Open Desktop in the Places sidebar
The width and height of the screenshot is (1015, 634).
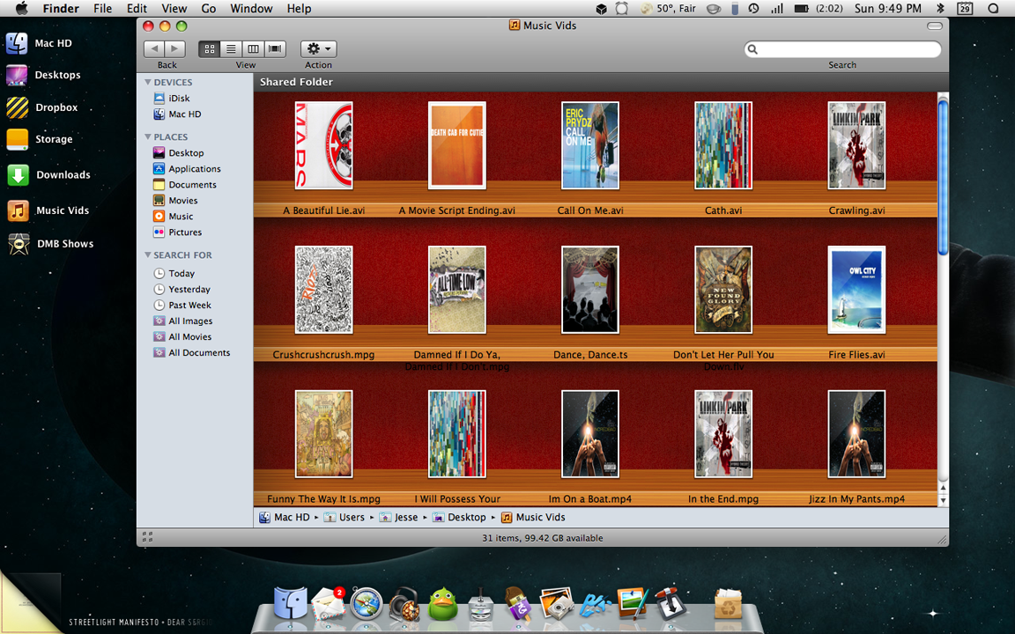coord(179,152)
